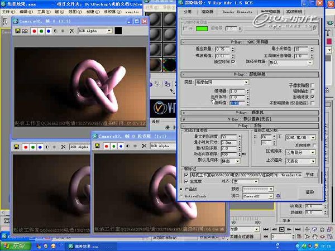Open the 编辑(E) menu
335x251 pixels.
point(26,12)
